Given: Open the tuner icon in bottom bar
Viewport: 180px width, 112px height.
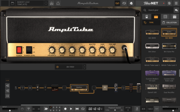Looking at the screenshot, I should click(x=29, y=109).
